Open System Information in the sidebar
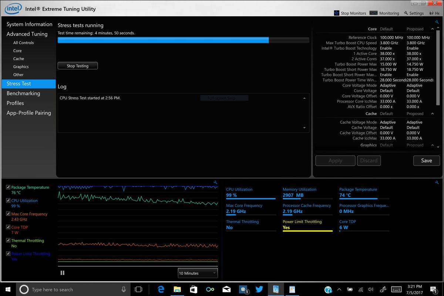The height and width of the screenshot is (296, 444). pos(29,24)
